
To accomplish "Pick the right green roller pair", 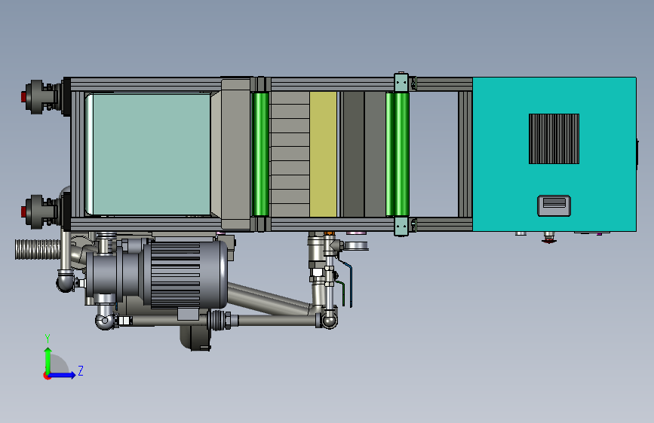I will pos(398,154).
